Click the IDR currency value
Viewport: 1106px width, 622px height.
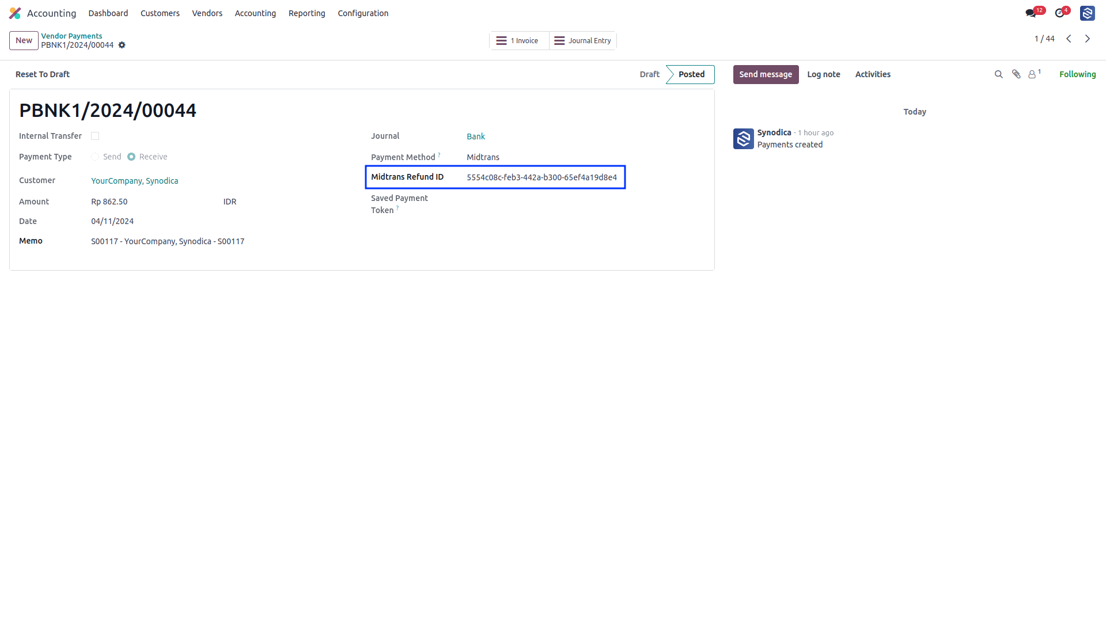click(230, 202)
